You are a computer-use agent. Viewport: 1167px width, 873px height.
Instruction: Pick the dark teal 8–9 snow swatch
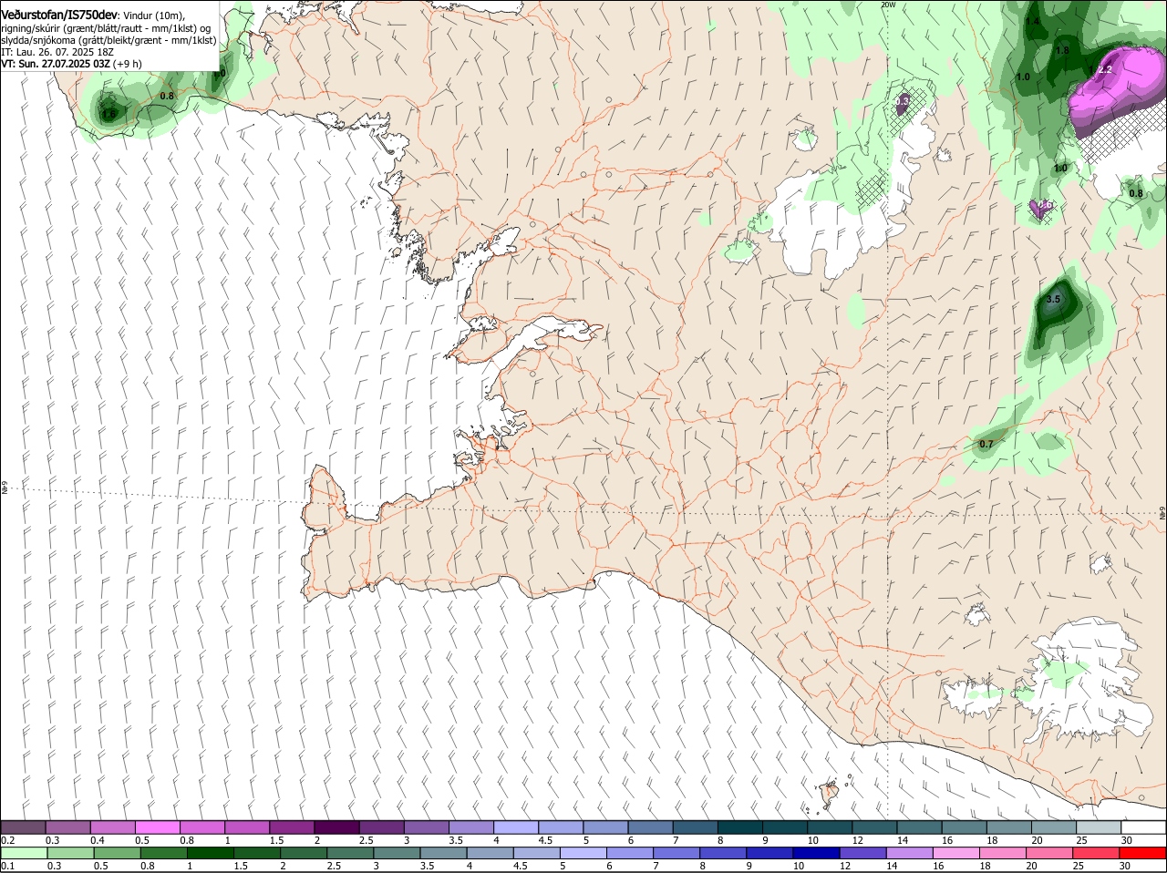740,827
